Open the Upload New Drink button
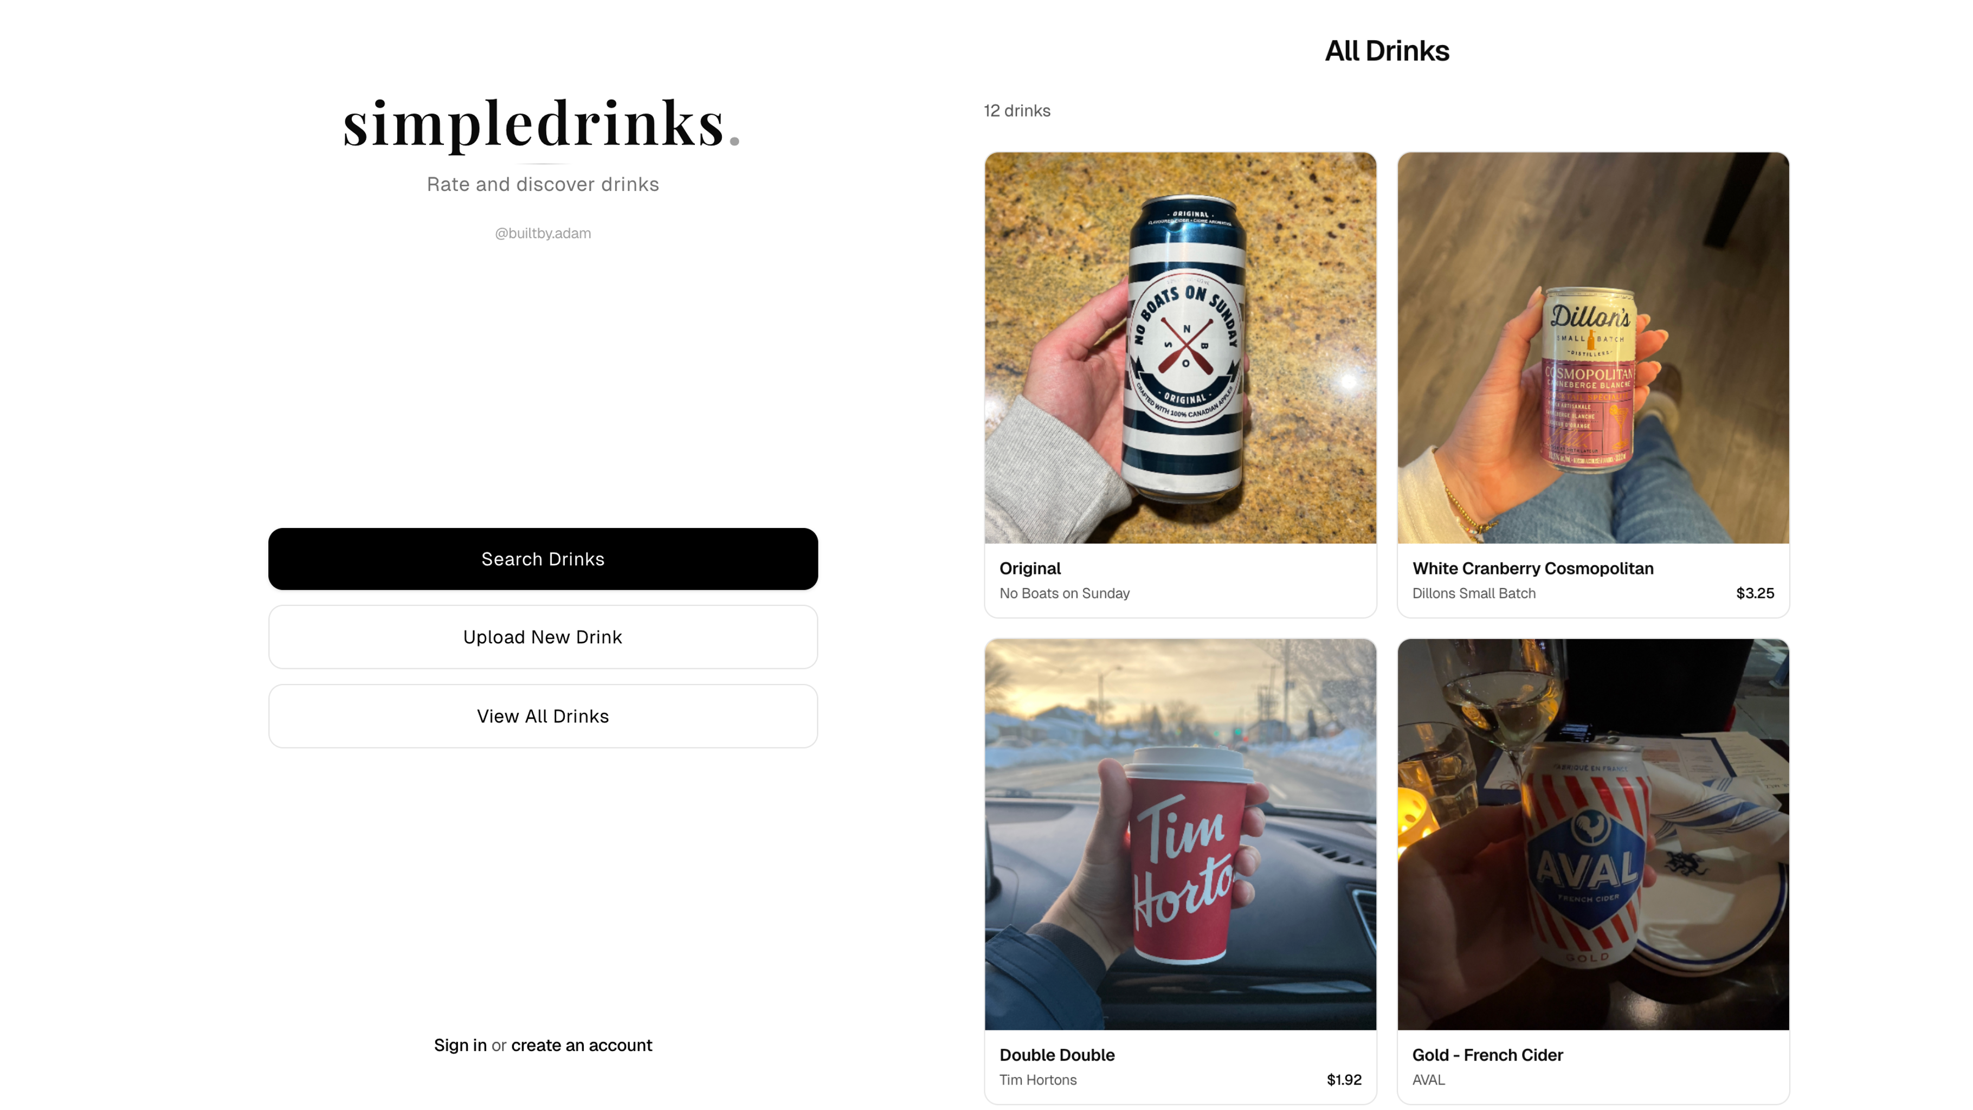Screen dimensions: 1973x1110 [x=543, y=637]
